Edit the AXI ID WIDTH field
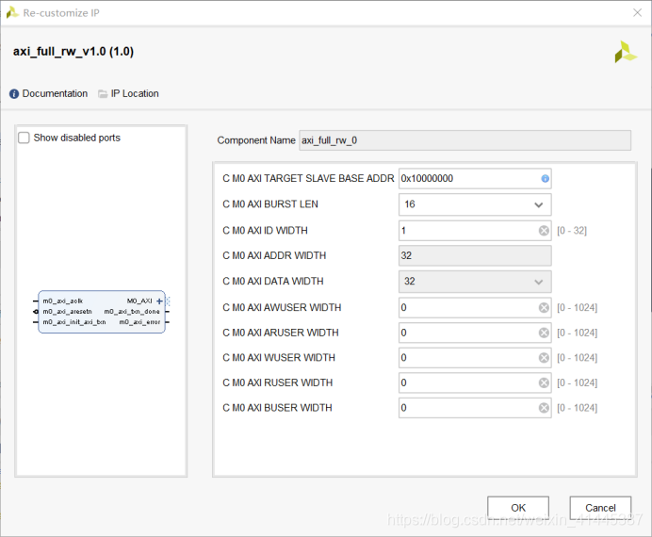The image size is (652, 537). (475, 230)
